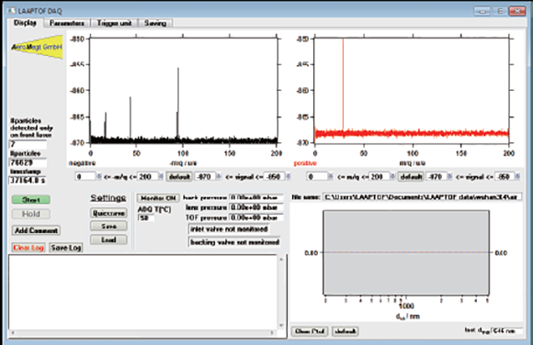Click the negative spectrum signal minimum -870 field
533x345 pixels.
[205, 176]
